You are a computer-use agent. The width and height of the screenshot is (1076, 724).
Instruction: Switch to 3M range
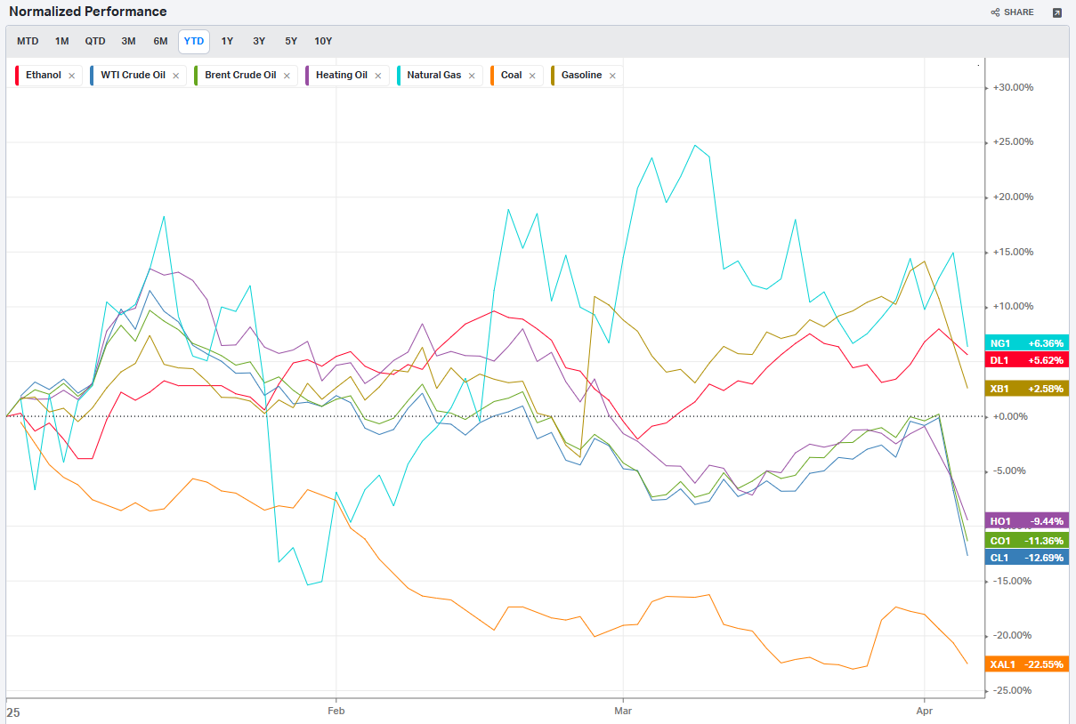point(128,41)
